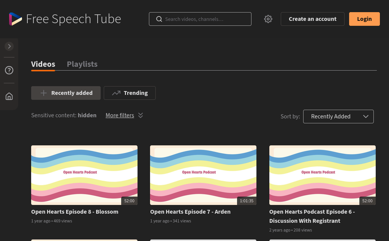Open the Episode 6 Discussion With Registrant thumbnail

[322, 175]
